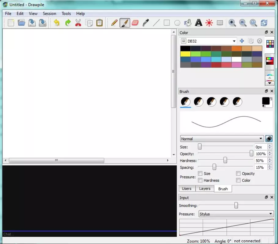Switch to the Layers tab

pyautogui.click(x=205, y=188)
